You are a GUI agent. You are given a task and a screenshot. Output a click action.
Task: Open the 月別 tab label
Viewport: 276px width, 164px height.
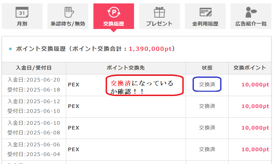coord(22,24)
